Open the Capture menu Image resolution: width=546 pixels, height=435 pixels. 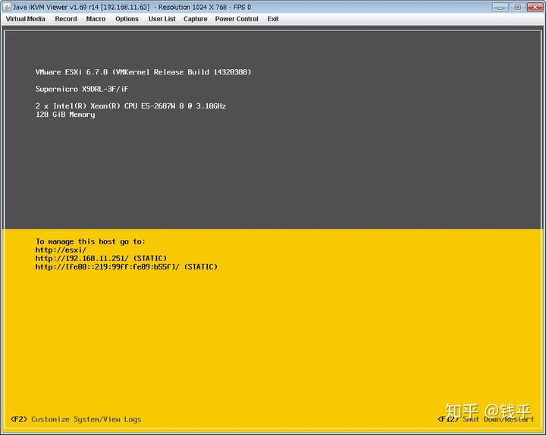(x=196, y=19)
